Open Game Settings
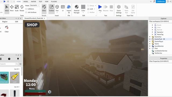The width and height of the screenshot is (172, 97). coord(119,9)
